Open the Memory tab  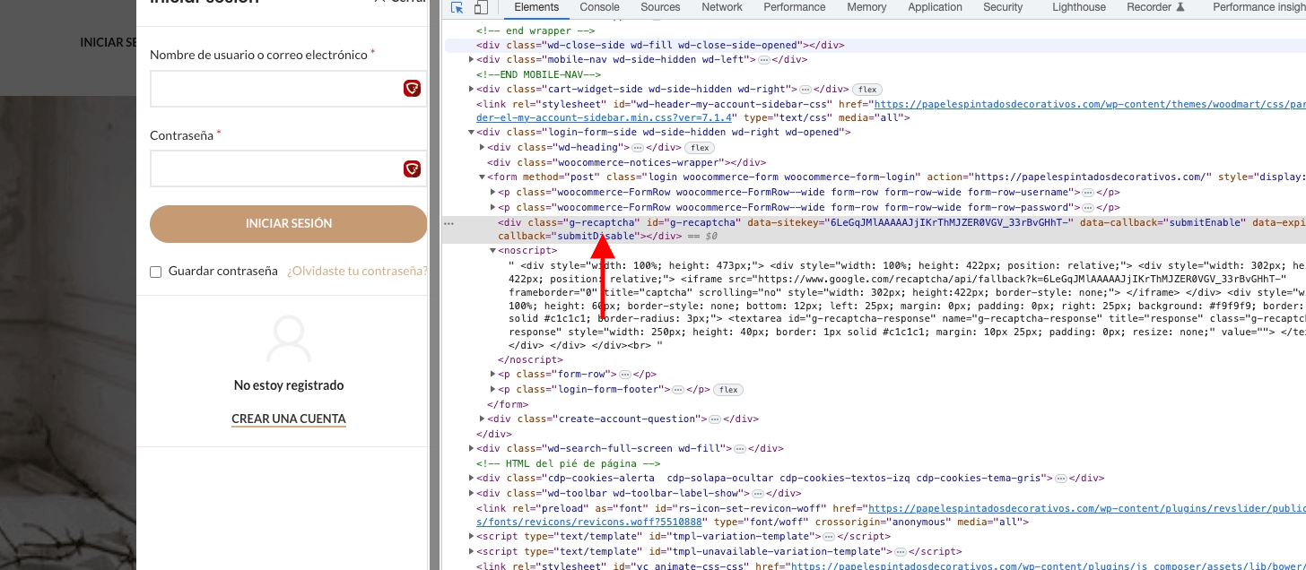coord(866,8)
